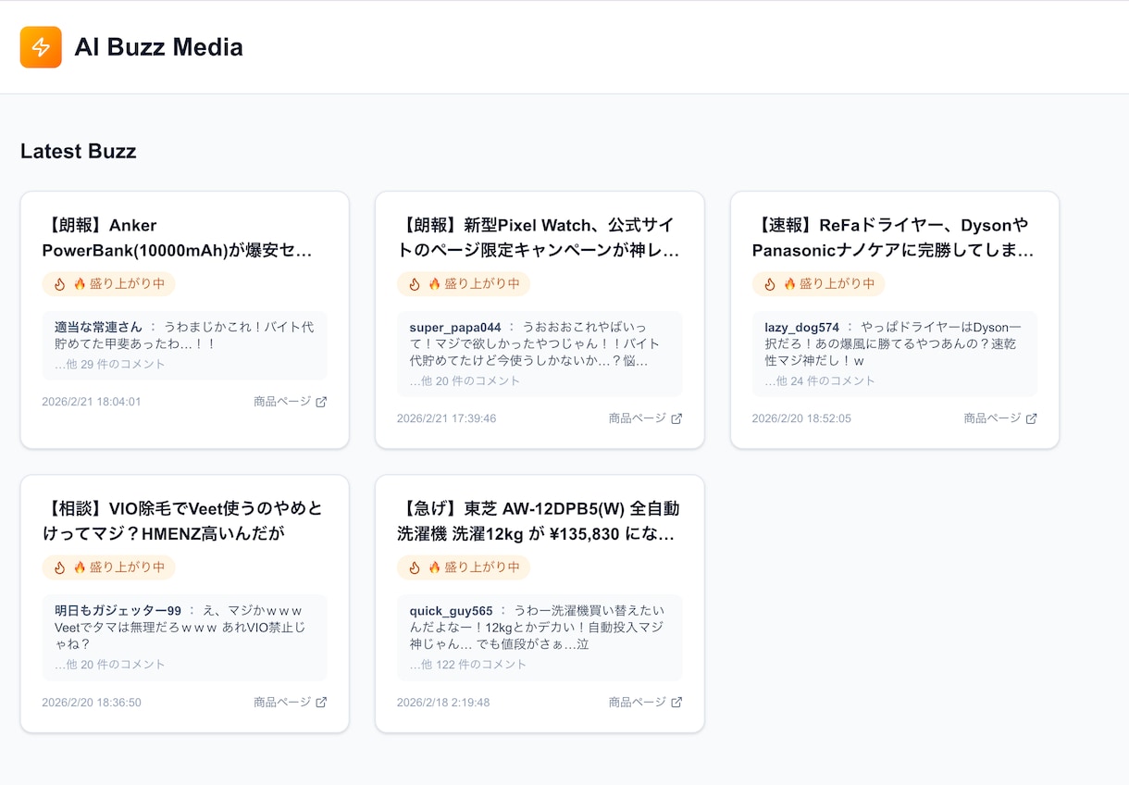Click external link icon on 東芝 card
Viewport: 1129px width, 785px height.
[x=676, y=702]
